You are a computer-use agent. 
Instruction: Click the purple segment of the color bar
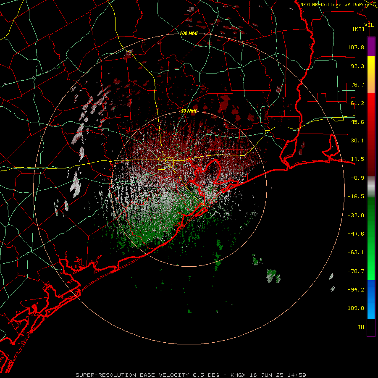click(371, 47)
